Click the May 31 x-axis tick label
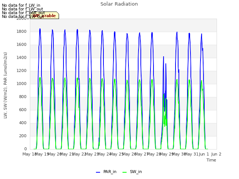The image size is (239, 179). coord(191,154)
